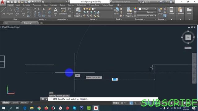The image size is (198, 111).
Task: Expand the Modify panel
Action: [42, 19]
